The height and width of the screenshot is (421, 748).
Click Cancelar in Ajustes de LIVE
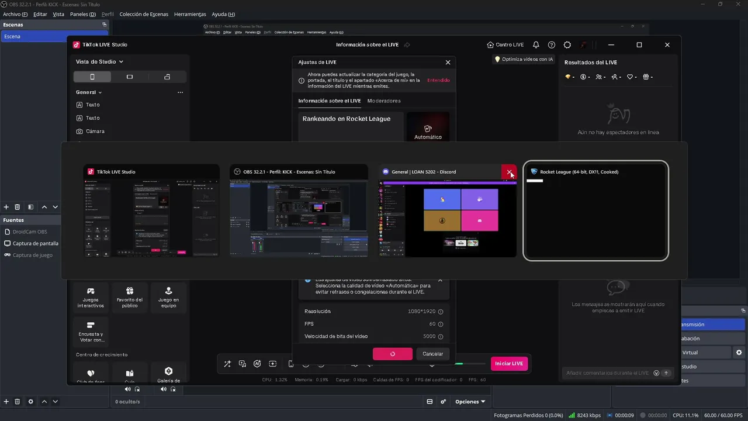[432, 354]
